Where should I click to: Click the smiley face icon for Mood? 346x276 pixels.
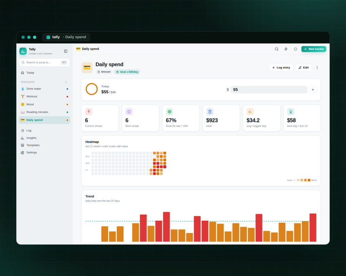22,104
